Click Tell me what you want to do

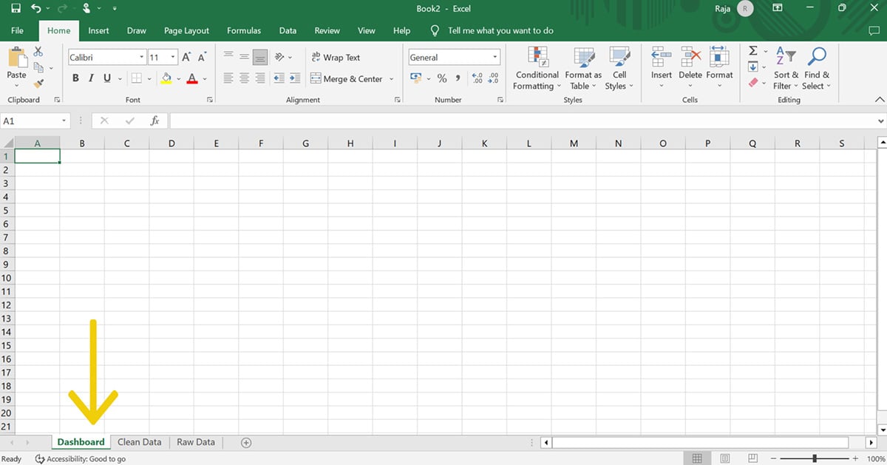pyautogui.click(x=500, y=30)
